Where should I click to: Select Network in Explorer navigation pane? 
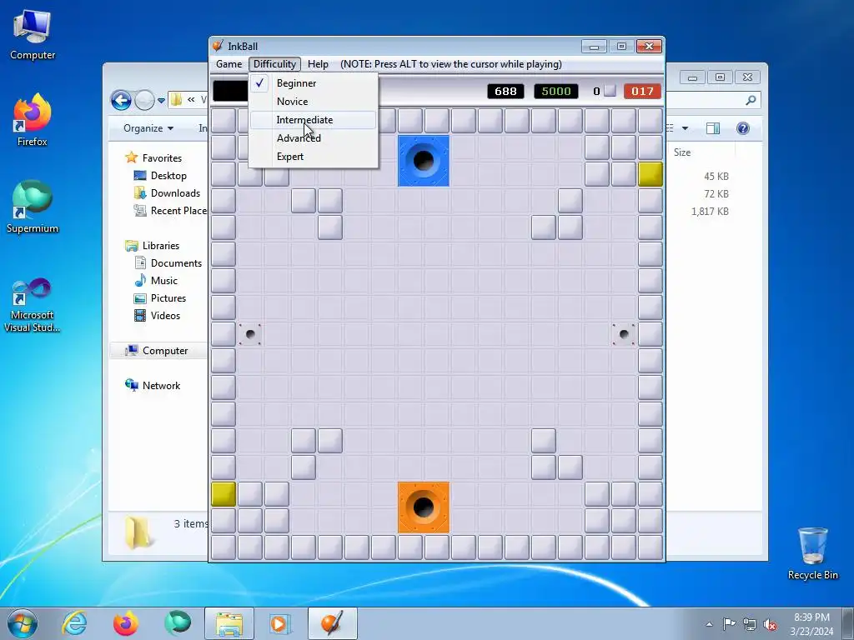pyautogui.click(x=161, y=385)
